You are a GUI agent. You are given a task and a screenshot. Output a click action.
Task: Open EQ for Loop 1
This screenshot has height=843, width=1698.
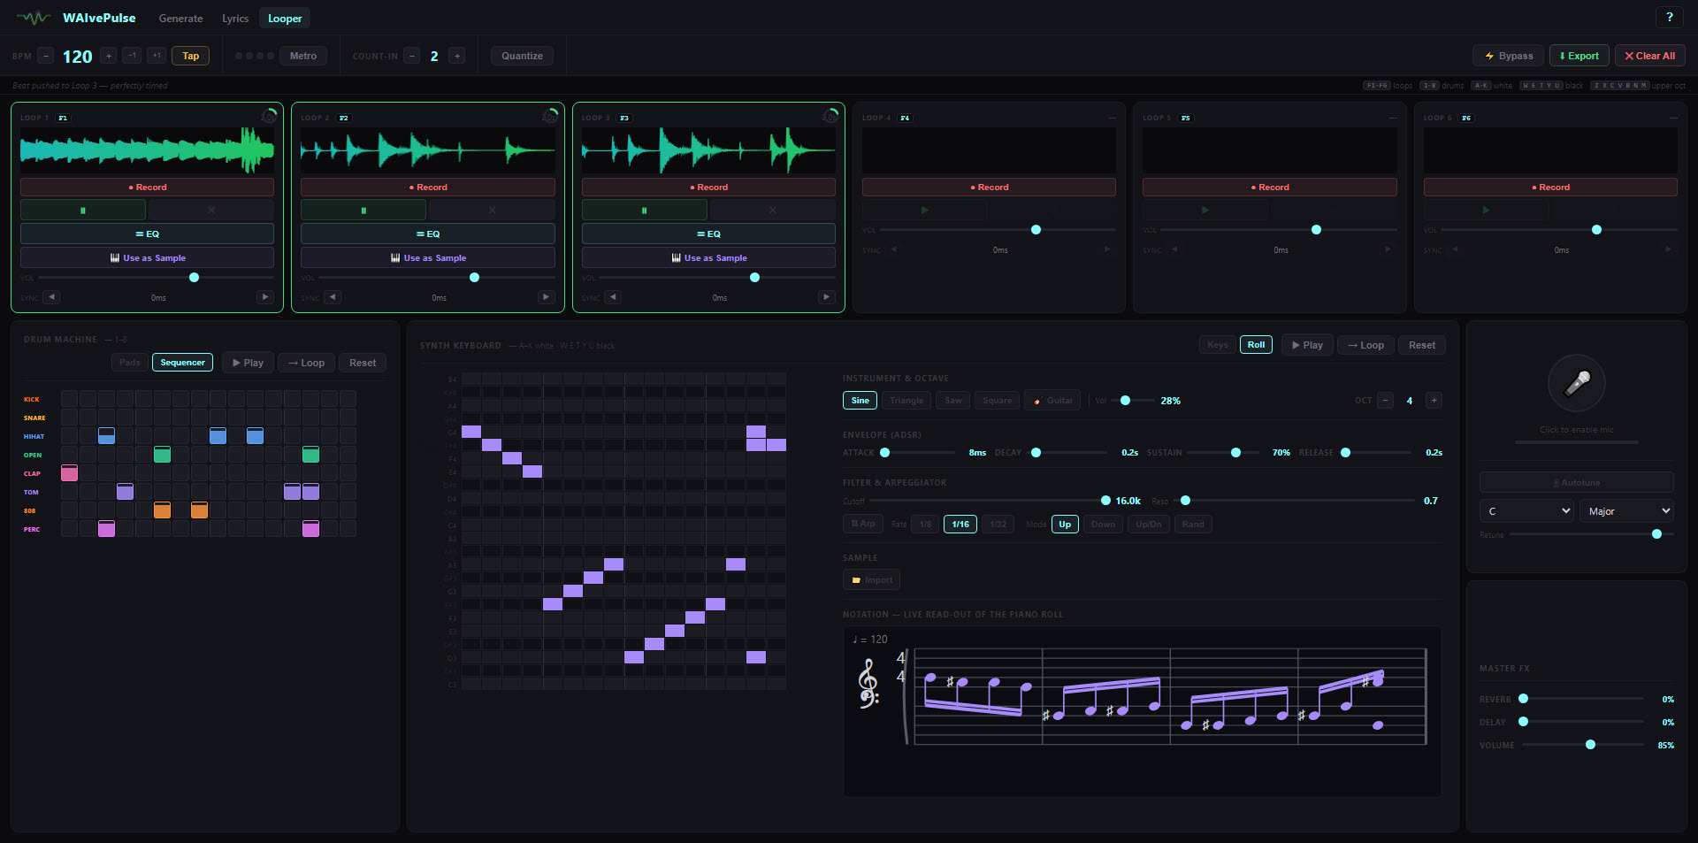point(147,234)
